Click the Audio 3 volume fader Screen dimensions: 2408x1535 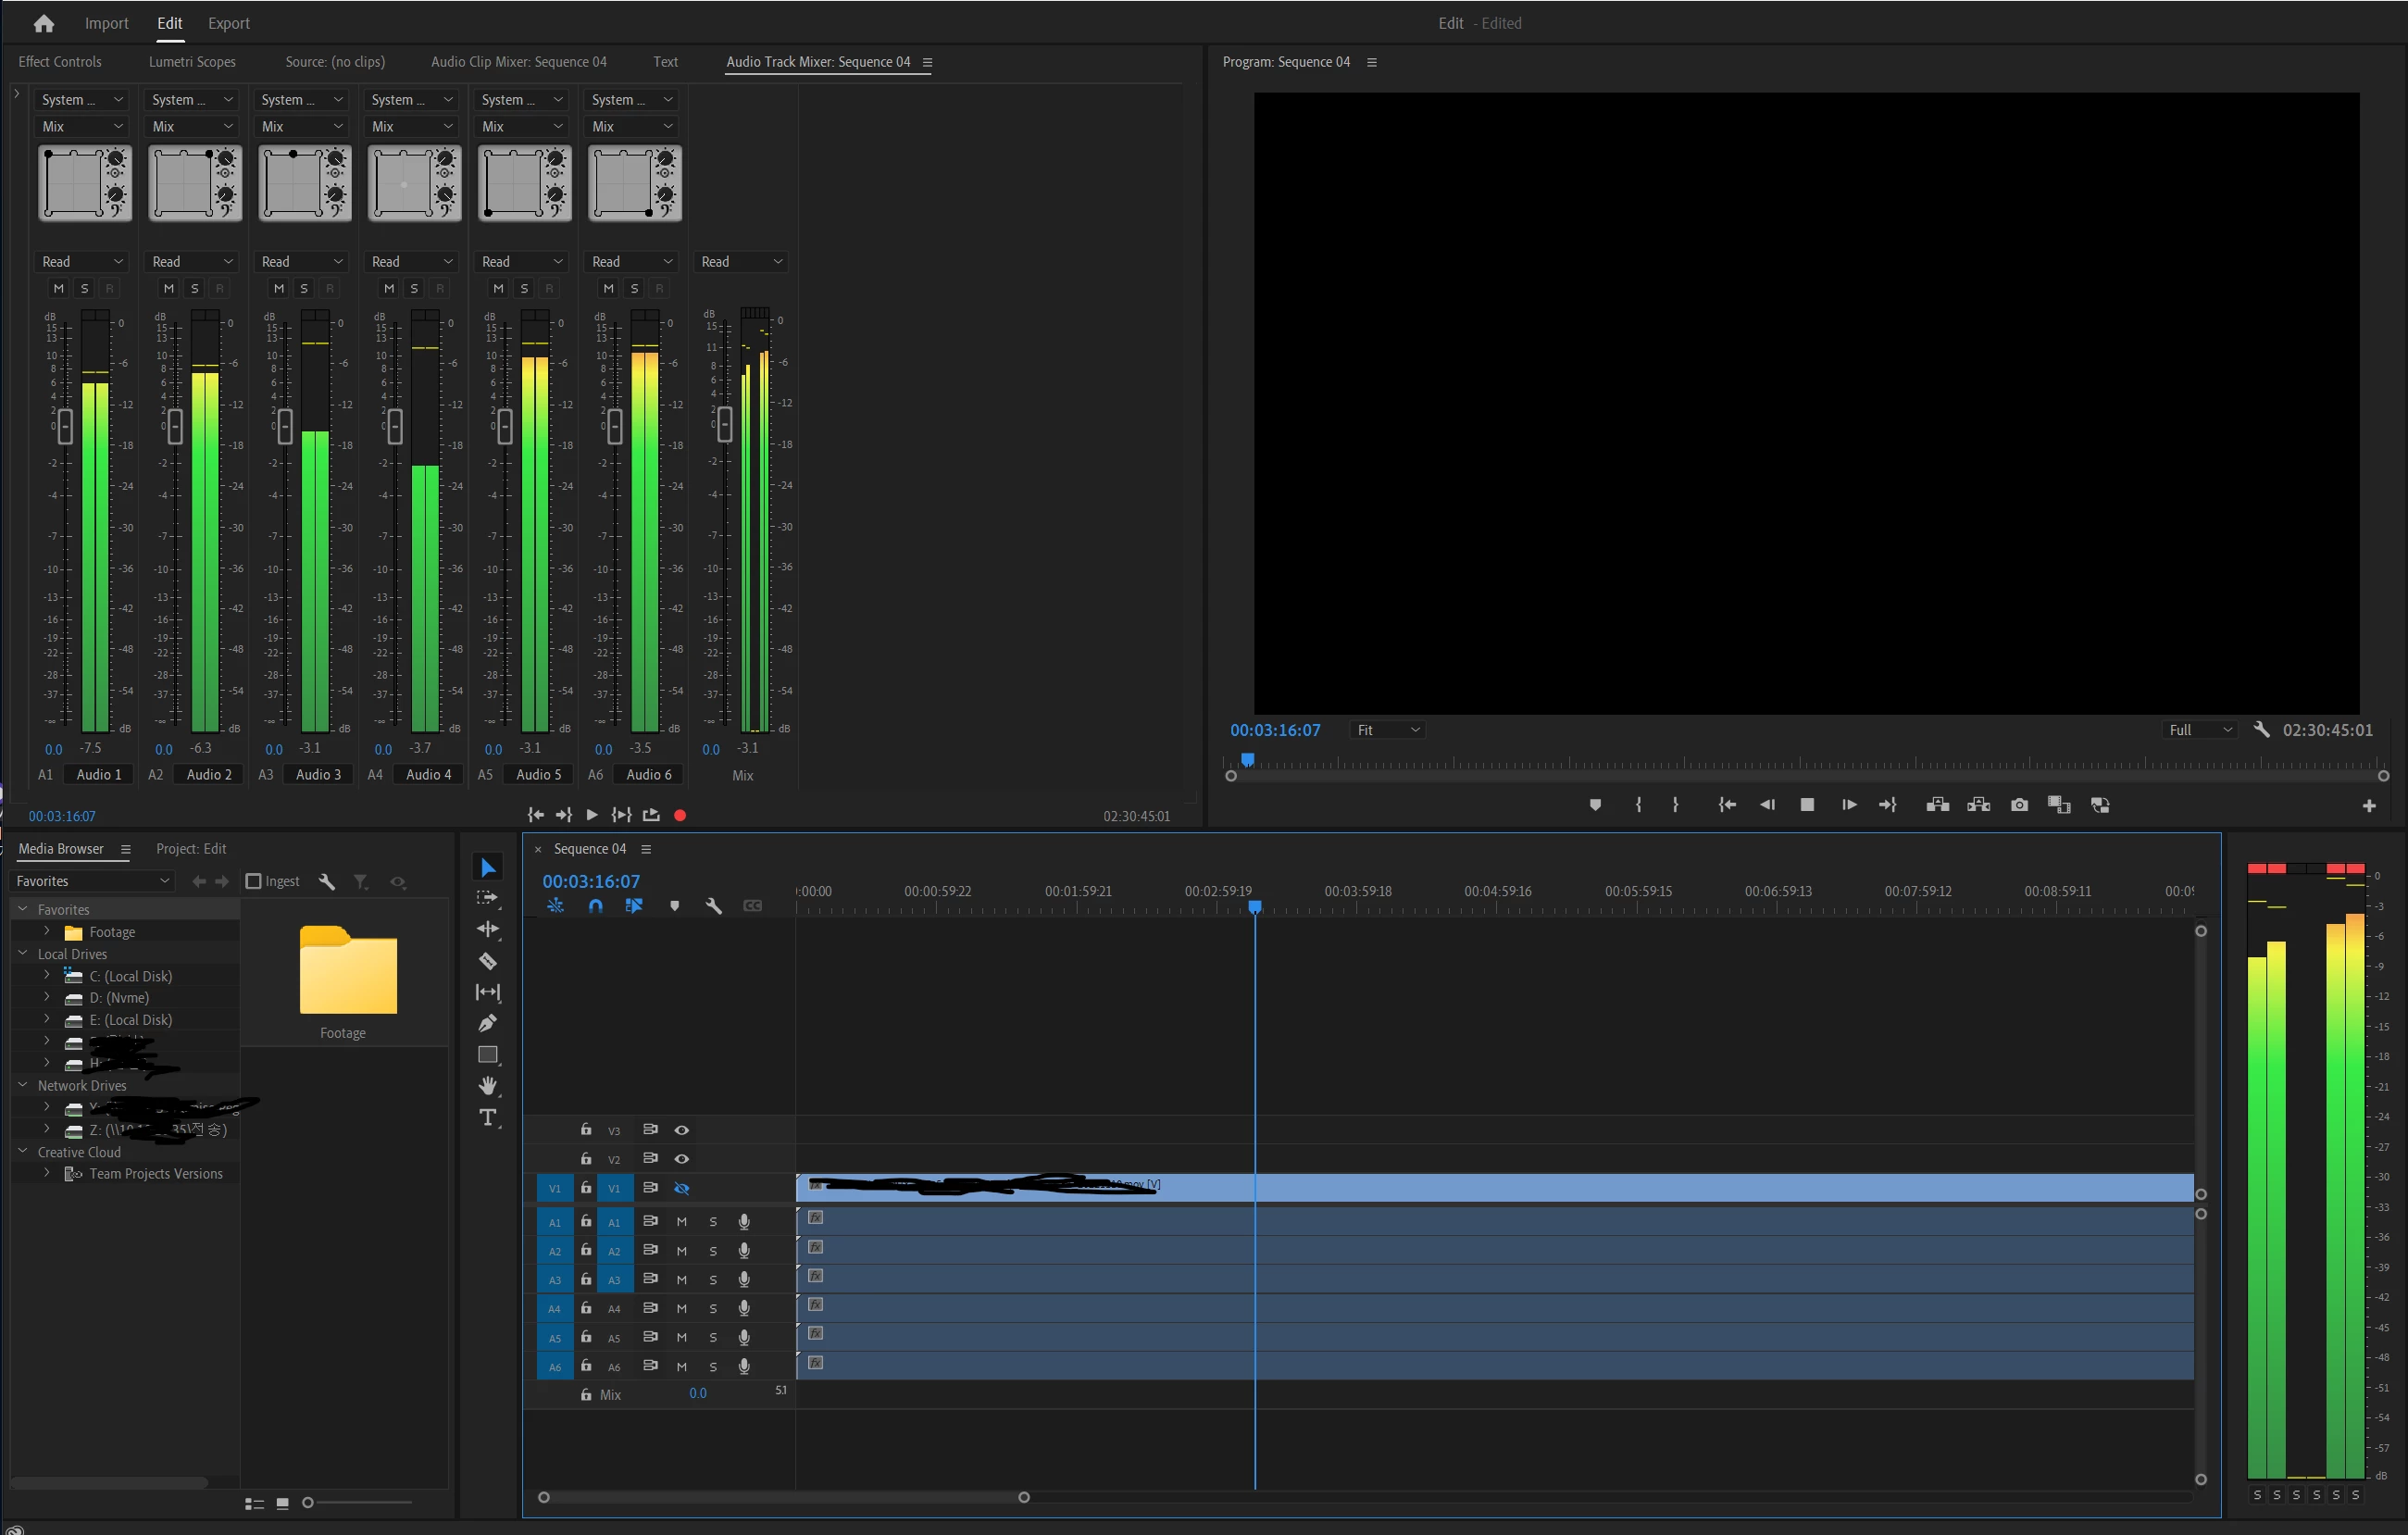coord(285,426)
